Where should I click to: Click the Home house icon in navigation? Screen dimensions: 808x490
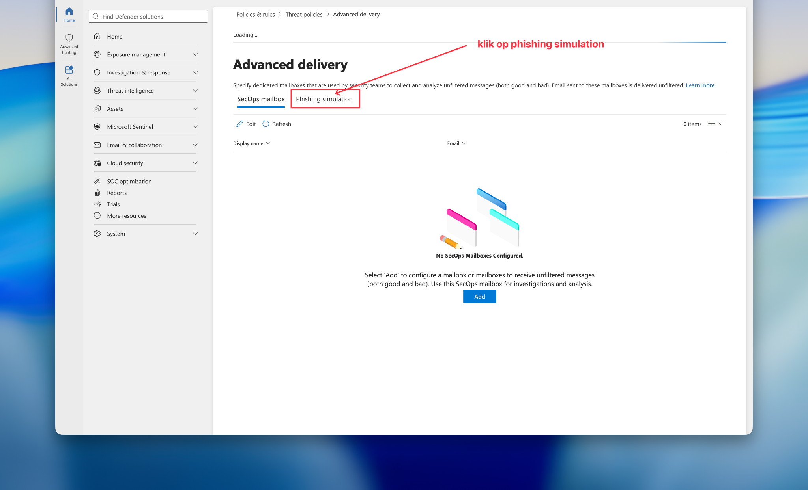tap(97, 36)
